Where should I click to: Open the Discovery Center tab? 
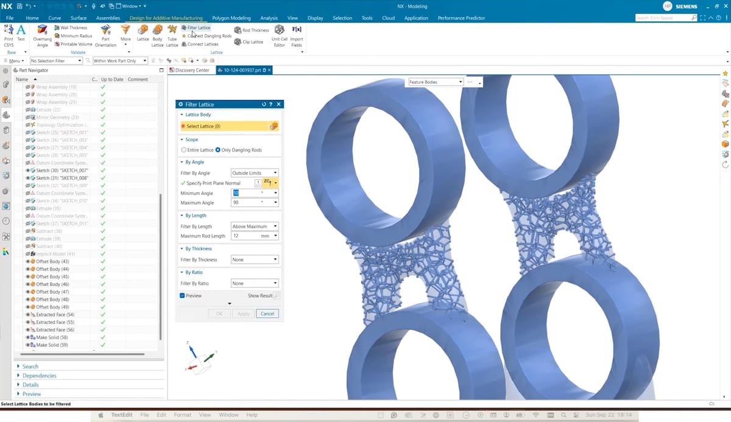pos(191,70)
